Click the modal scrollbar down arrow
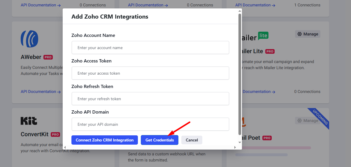Viewport: 351px width, 167px height. pyautogui.click(x=240, y=142)
